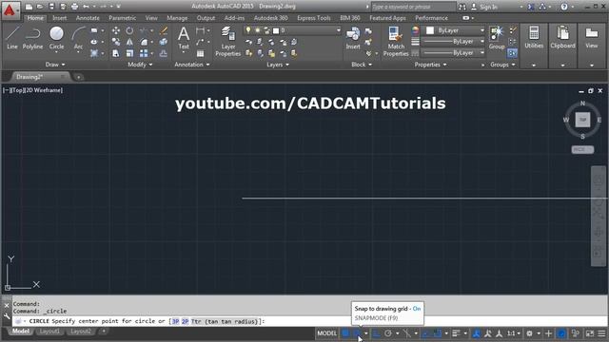This screenshot has height=342, width=609.
Task: Select 2P option in command line
Action: point(186,321)
